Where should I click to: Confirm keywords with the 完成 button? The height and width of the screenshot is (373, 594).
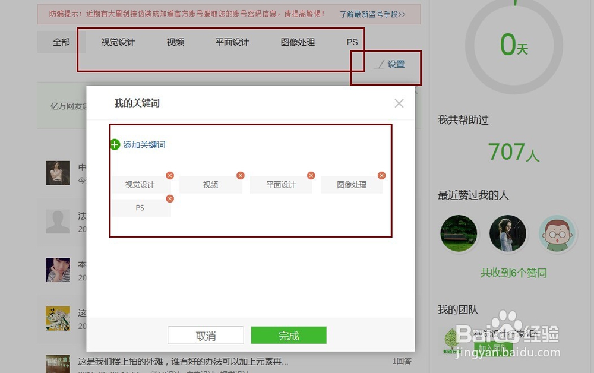tap(289, 335)
